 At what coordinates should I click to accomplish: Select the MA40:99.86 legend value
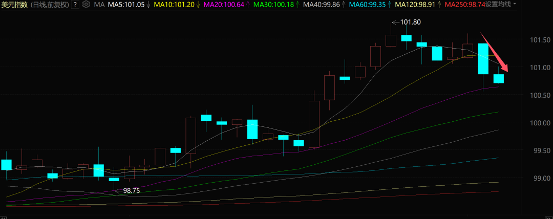[x=322, y=5]
